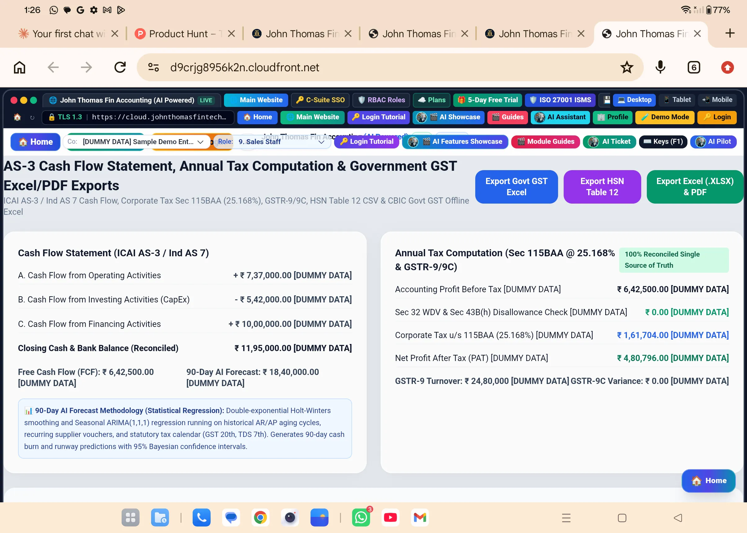747x533 pixels.
Task: Open the app drawer grid icon
Action: tap(130, 518)
